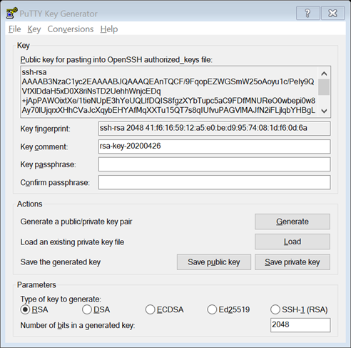Click the Key comment field showing rsa-key-20200426

coord(214,146)
